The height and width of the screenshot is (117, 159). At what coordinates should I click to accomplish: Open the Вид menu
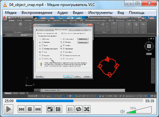pyautogui.click(x=121, y=13)
